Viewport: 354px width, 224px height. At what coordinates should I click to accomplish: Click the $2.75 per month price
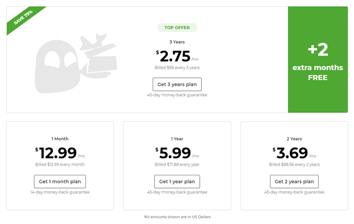coord(177,56)
